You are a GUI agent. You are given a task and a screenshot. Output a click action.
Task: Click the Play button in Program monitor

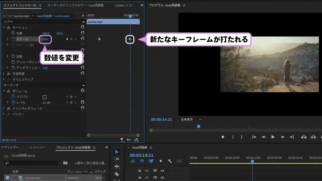273,137
